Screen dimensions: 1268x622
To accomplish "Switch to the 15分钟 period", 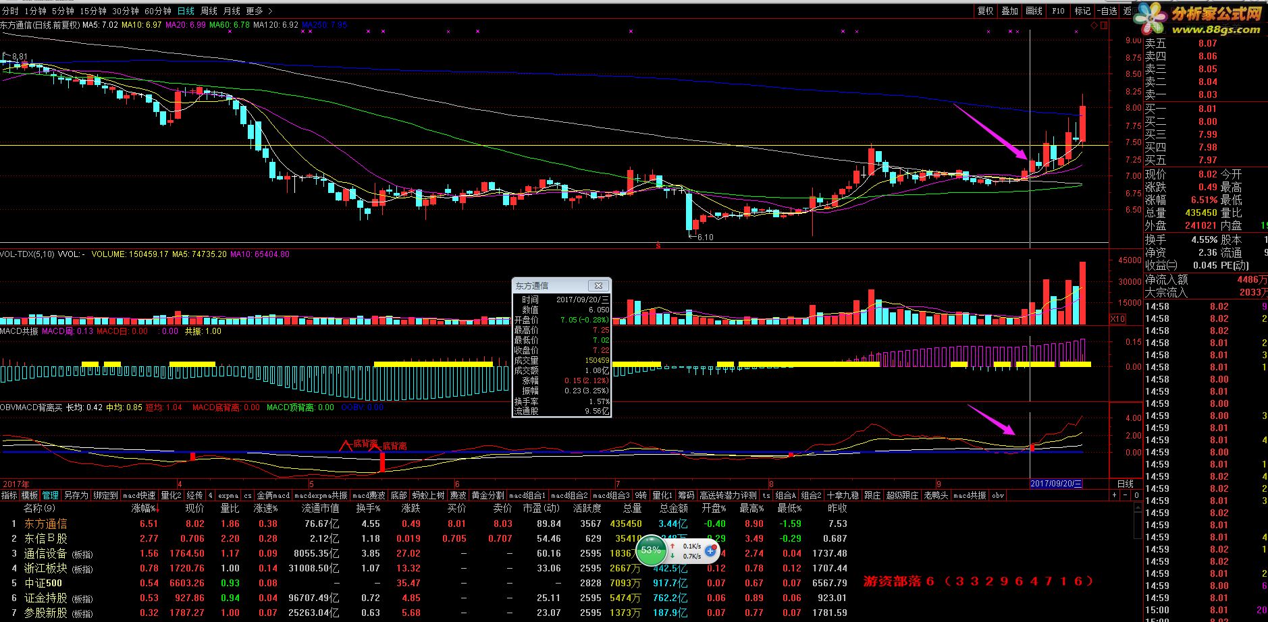I will [93, 11].
